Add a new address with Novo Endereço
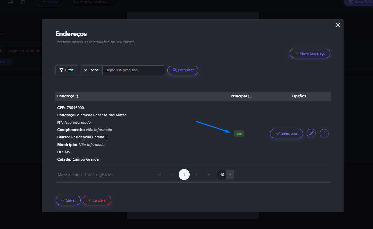The height and width of the screenshot is (229, 373). point(310,53)
